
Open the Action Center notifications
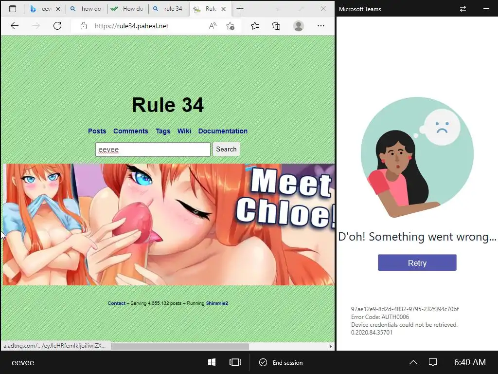[433, 362]
